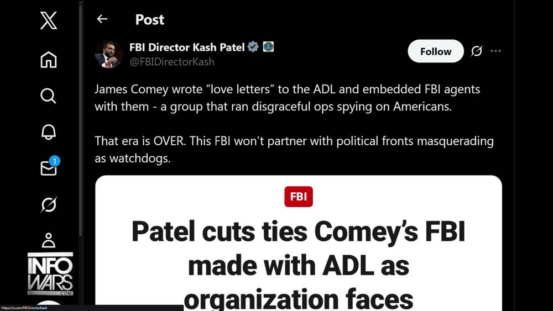Open the author's profile picture
The image size is (553, 311).
click(108, 54)
